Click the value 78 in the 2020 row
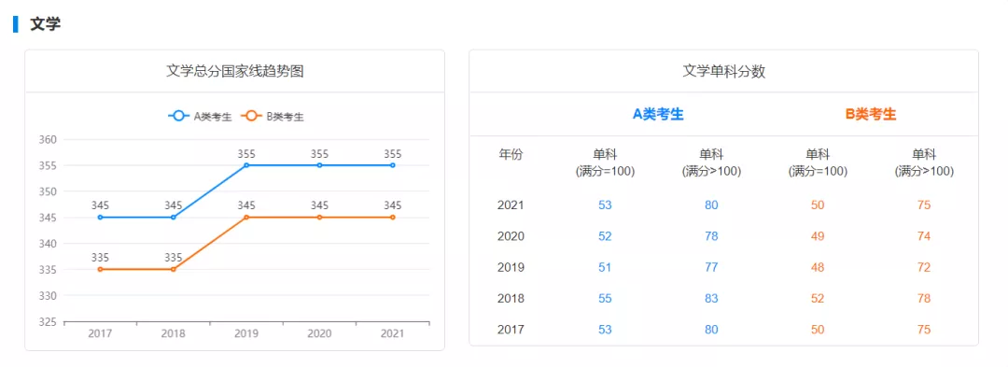This screenshot has width=1008, height=367. coord(711,236)
